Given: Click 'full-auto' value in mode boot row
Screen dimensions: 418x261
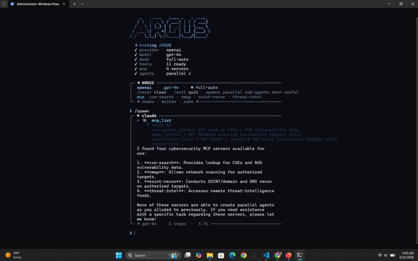Looking at the screenshot, I should [177, 60].
